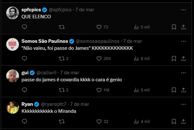
Task: View analytics on gui's tweet
Action: tap(136, 90)
